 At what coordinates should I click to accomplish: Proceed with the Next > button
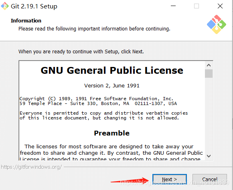[x=170, y=179]
